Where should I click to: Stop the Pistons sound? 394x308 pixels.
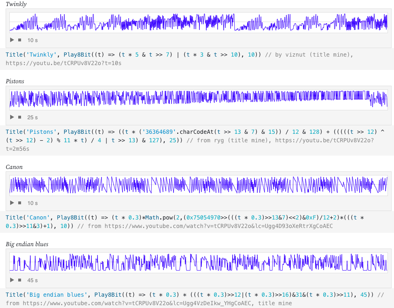coord(19,117)
